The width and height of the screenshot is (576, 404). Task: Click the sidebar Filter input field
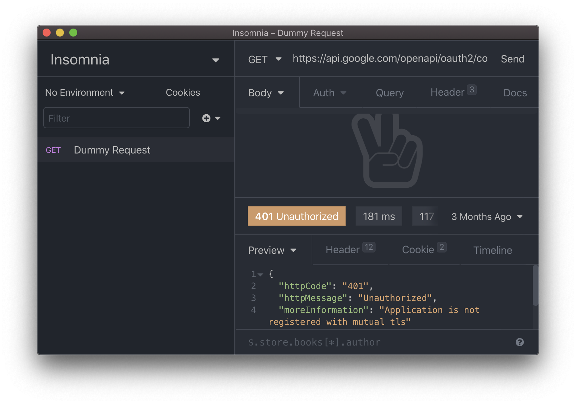[117, 118]
